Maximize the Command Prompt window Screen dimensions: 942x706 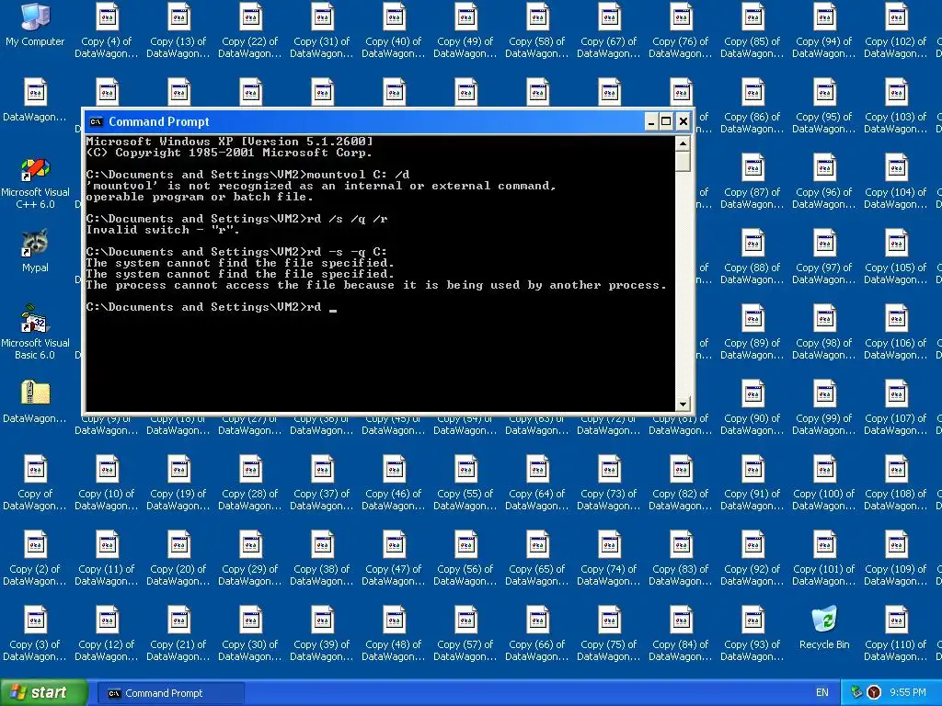pyautogui.click(x=666, y=122)
